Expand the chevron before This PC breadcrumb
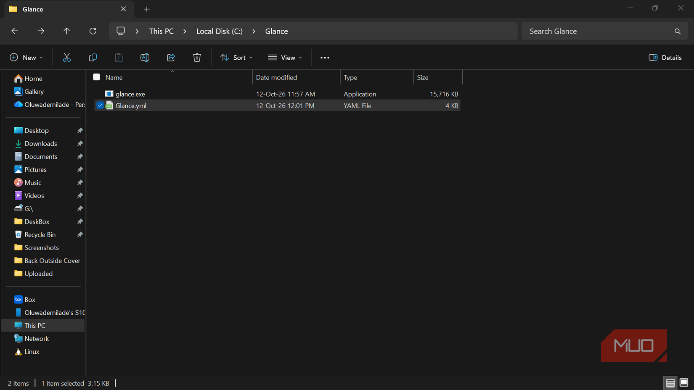The width and height of the screenshot is (694, 390). point(137,32)
